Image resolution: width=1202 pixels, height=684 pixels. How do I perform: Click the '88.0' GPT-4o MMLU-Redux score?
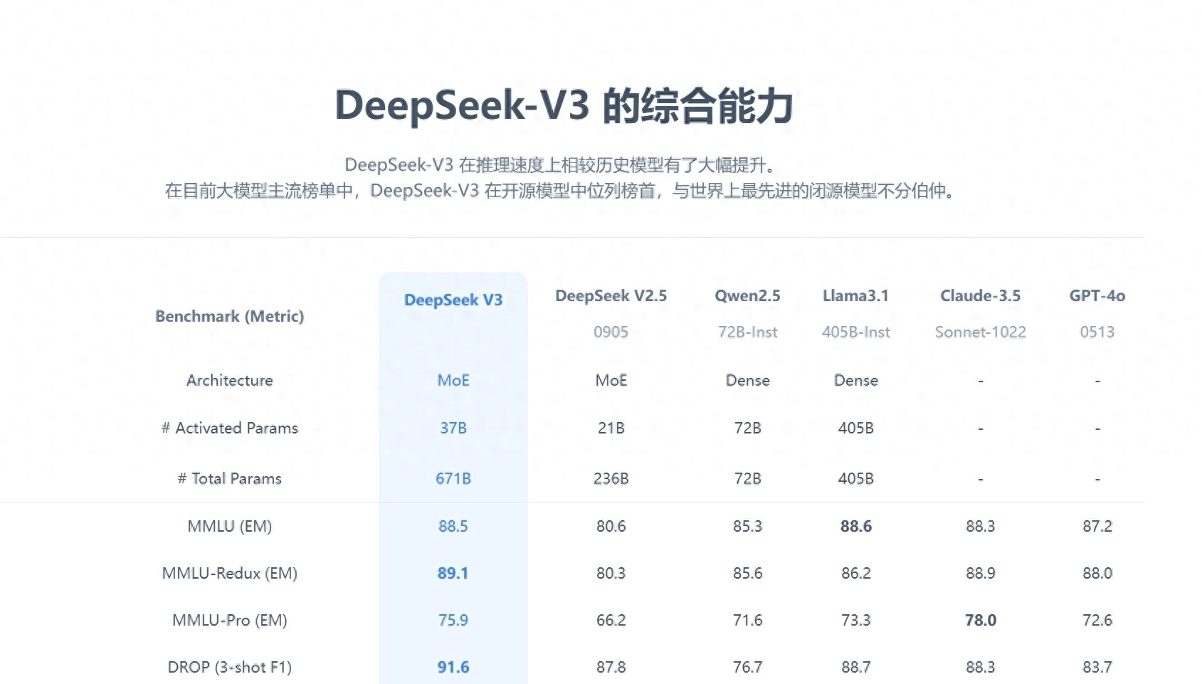click(1097, 573)
